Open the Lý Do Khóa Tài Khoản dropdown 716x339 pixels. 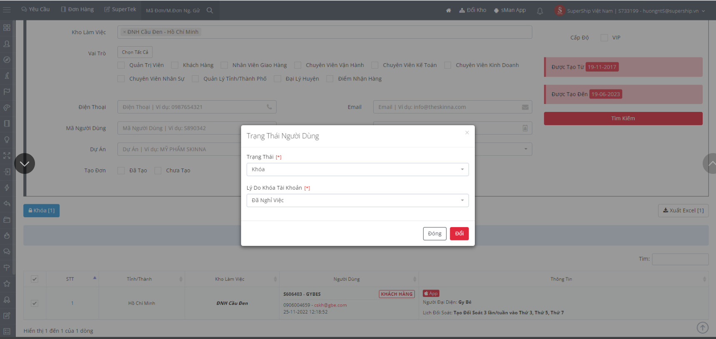click(357, 200)
